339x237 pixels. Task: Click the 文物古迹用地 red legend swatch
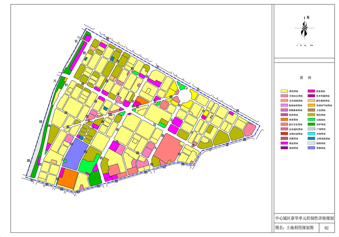(284, 134)
